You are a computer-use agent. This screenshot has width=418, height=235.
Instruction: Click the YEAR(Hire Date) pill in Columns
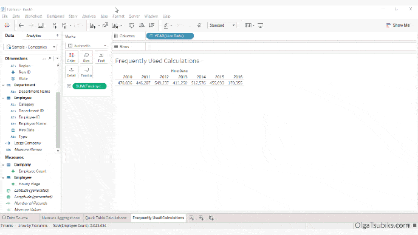170,36
